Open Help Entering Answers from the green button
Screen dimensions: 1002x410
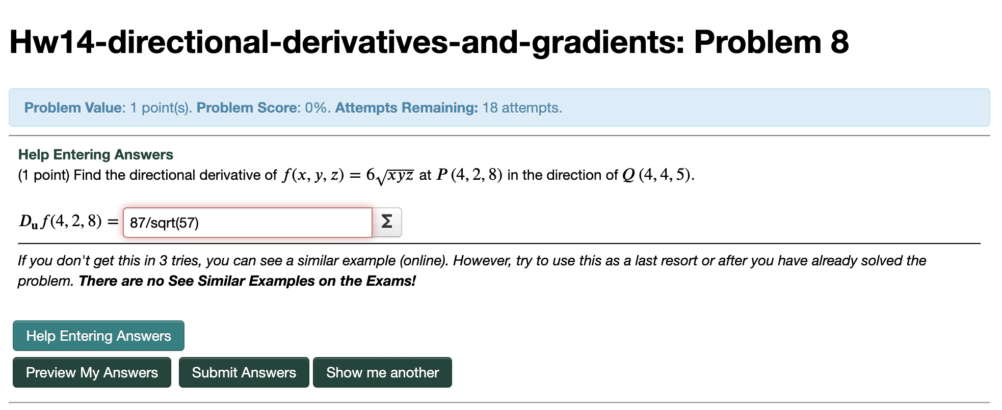(98, 336)
